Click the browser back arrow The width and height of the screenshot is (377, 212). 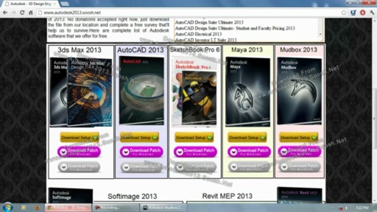coord(5,12)
